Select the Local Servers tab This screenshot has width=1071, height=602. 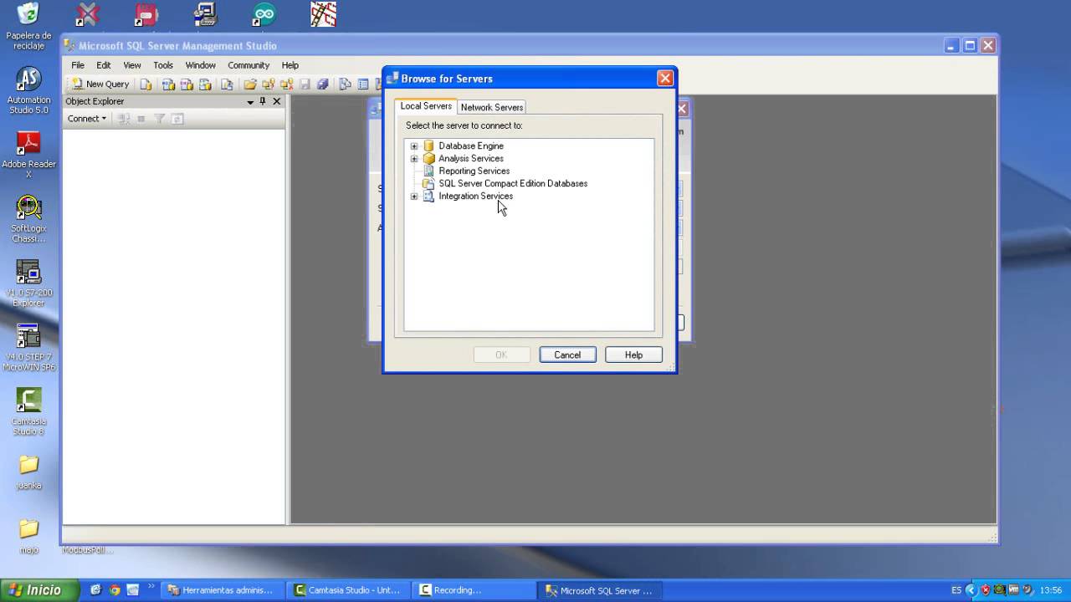[x=426, y=106]
